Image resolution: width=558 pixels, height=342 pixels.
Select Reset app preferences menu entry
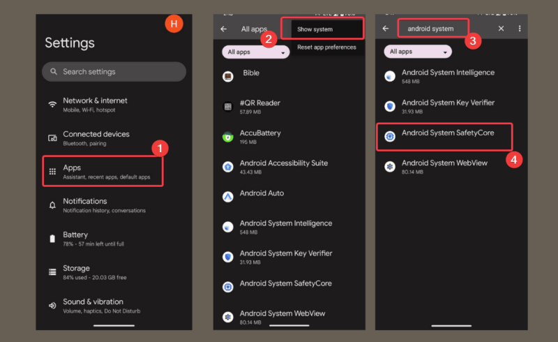click(x=326, y=47)
